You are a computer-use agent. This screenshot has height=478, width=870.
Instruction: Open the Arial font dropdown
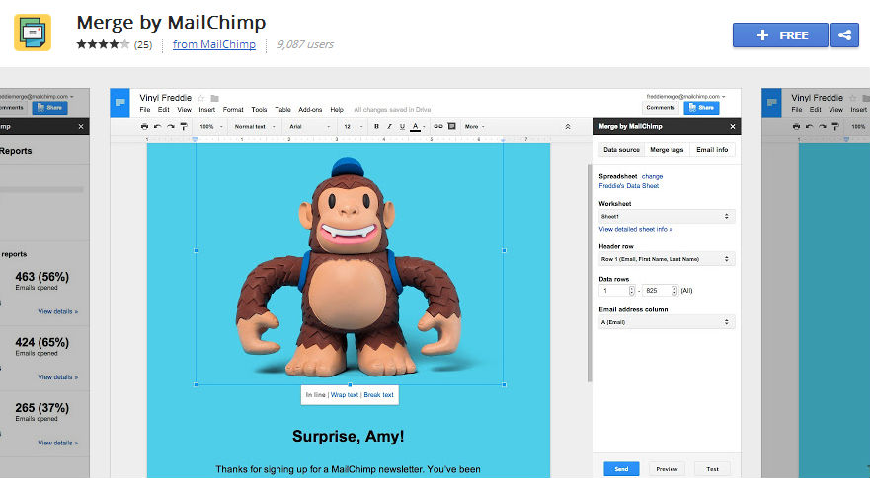tap(309, 127)
